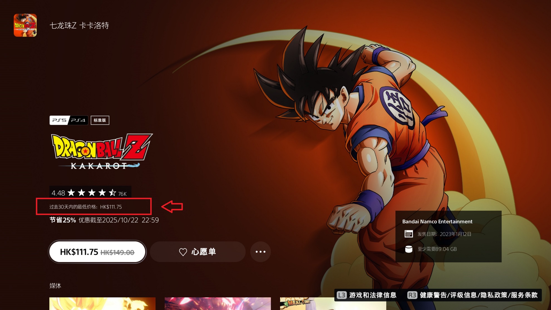This screenshot has width=551, height=310.
Task: Open 游戏和法律信息 legal info
Action: [372, 295]
